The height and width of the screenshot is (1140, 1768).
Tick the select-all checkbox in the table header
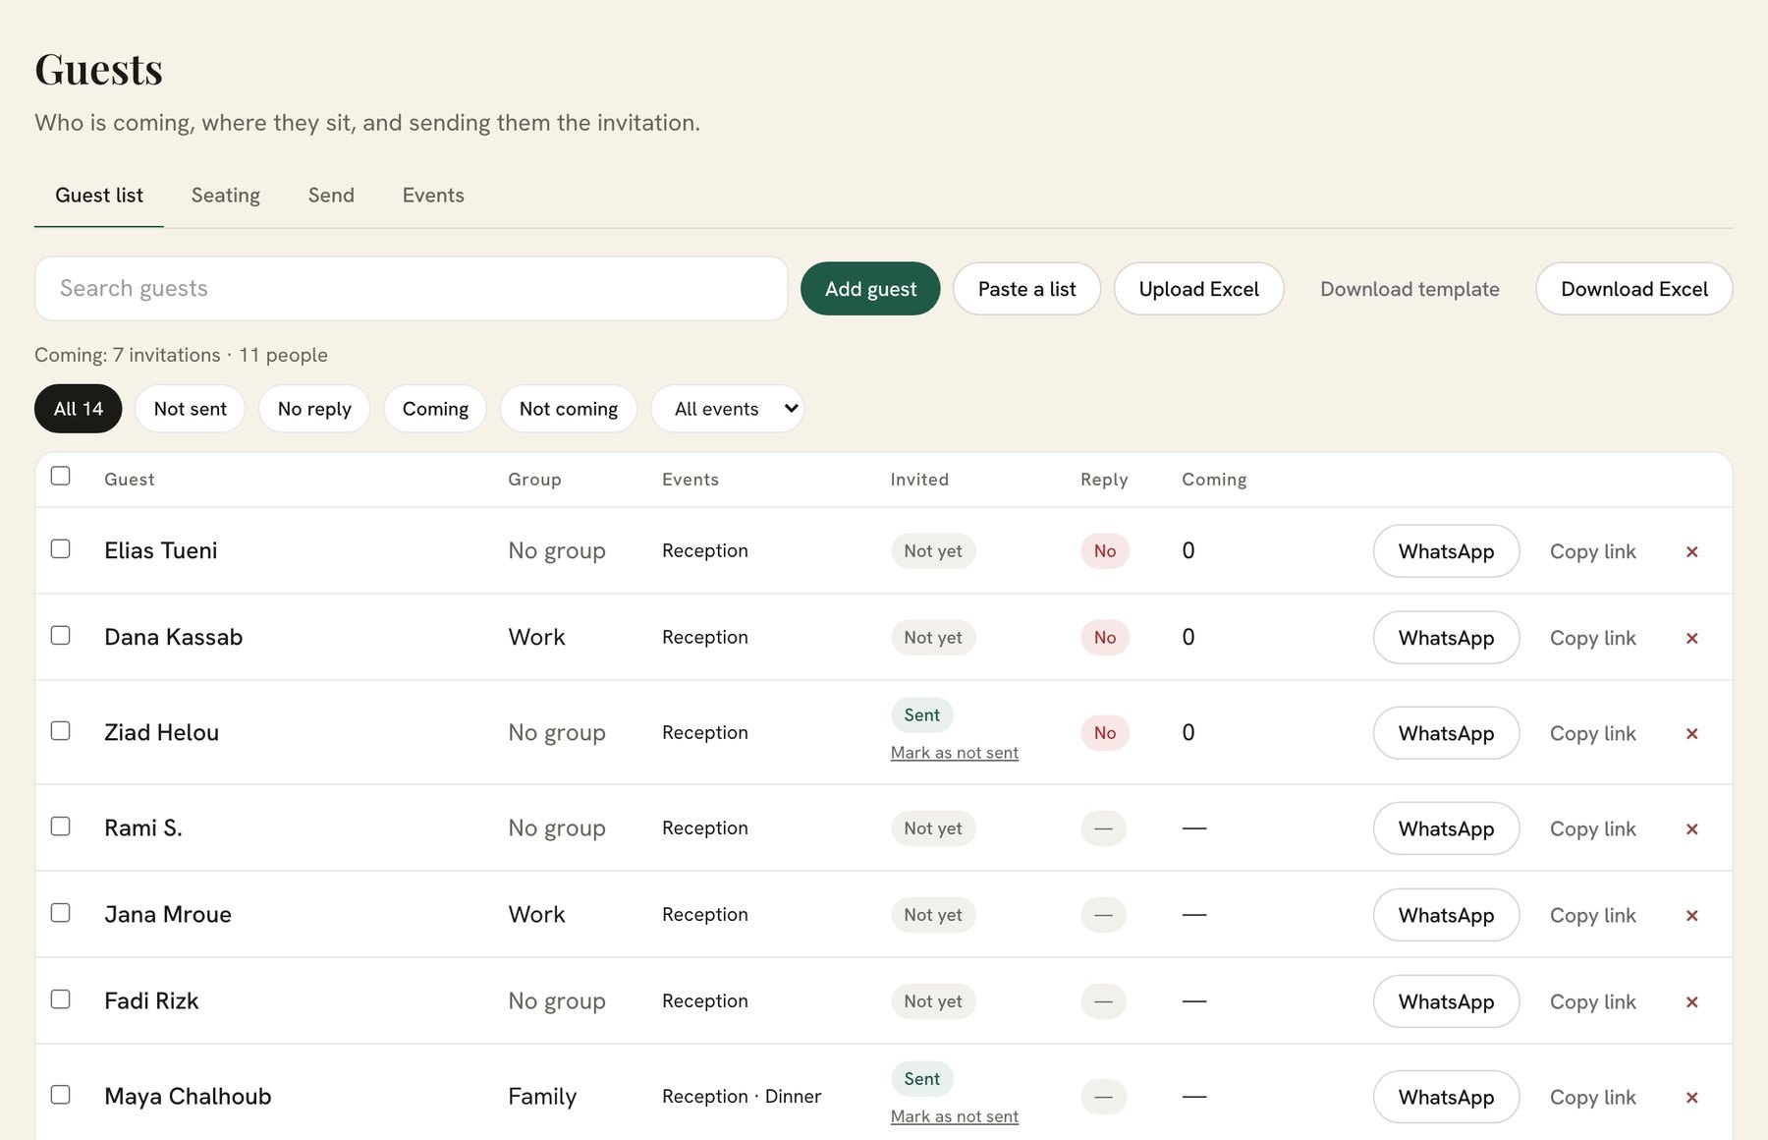click(61, 476)
